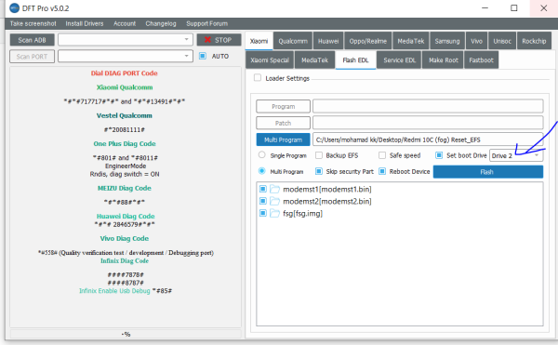The image size is (558, 345).
Task: Uncheck the modemst1 partition checkbox
Action: (263, 189)
